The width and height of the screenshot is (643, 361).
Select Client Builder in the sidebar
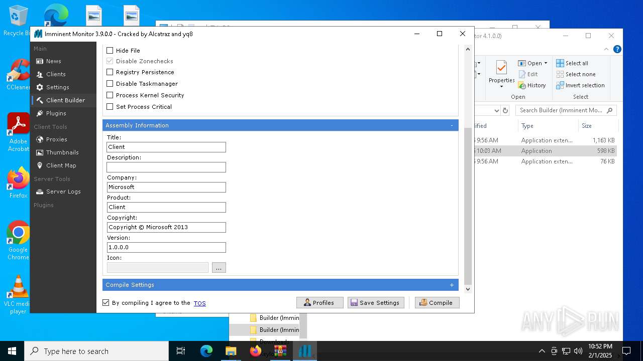tap(65, 100)
